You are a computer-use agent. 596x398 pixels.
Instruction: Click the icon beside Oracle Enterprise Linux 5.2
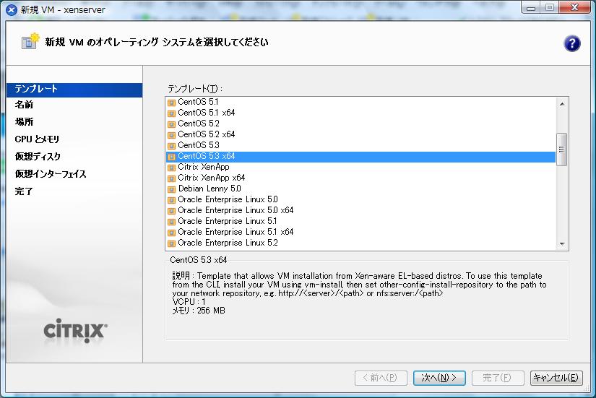click(171, 243)
